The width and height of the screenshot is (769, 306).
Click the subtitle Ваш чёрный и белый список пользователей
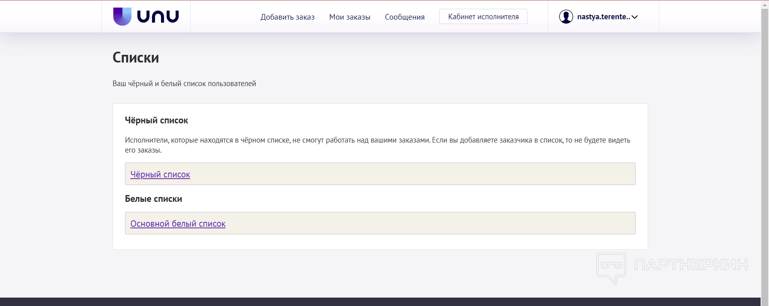pos(184,84)
